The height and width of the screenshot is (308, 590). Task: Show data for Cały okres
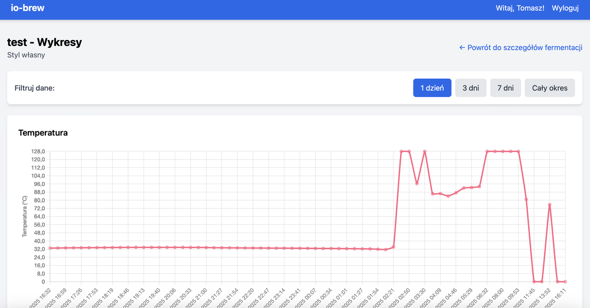coord(549,88)
